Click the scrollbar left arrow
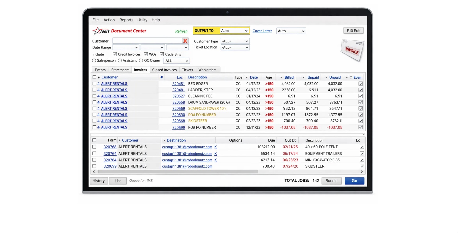458x233 pixels. (94, 172)
